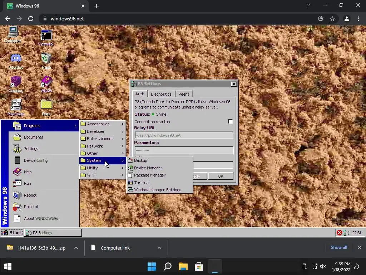Open the Computer desktop icon

click(13, 34)
